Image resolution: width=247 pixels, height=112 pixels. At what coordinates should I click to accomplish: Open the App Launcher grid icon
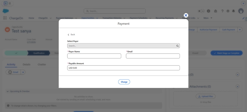point(5,18)
